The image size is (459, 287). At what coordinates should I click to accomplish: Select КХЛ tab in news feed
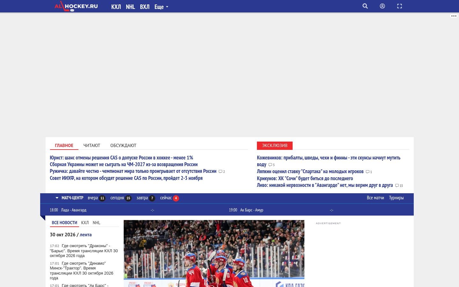coord(85,223)
